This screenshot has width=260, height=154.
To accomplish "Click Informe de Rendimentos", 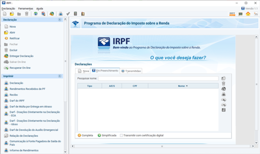I will tap(24, 150).
